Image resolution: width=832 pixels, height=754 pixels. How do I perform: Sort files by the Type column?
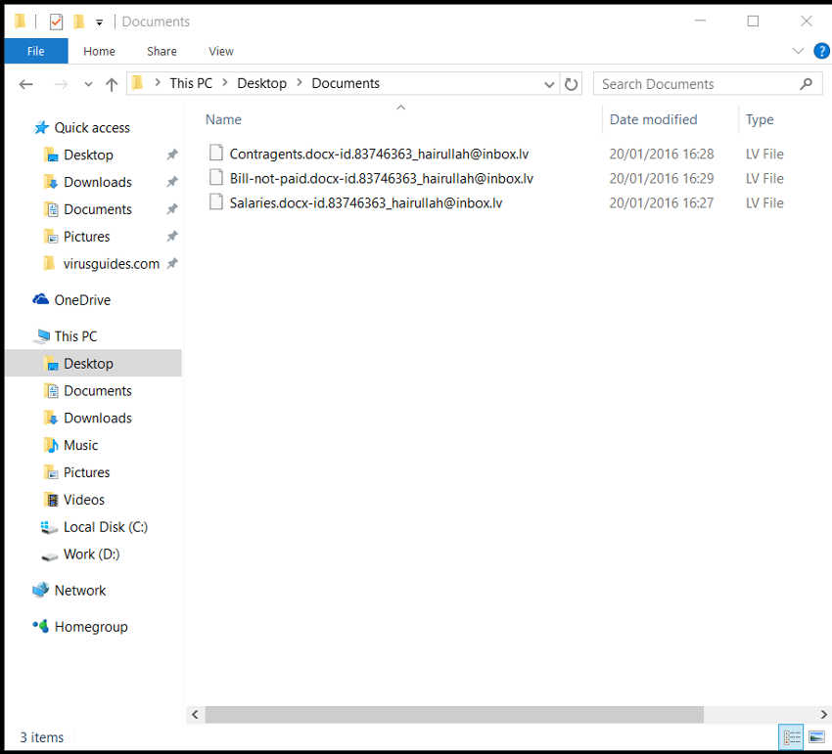760,119
